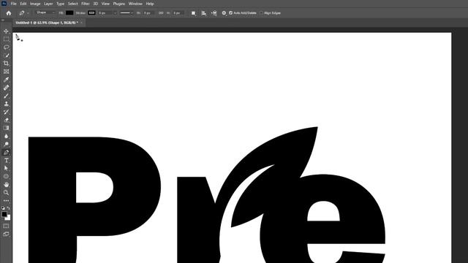Image resolution: width=468 pixels, height=263 pixels.
Task: Close the Untitled-1 document tab
Action: pos(81,23)
